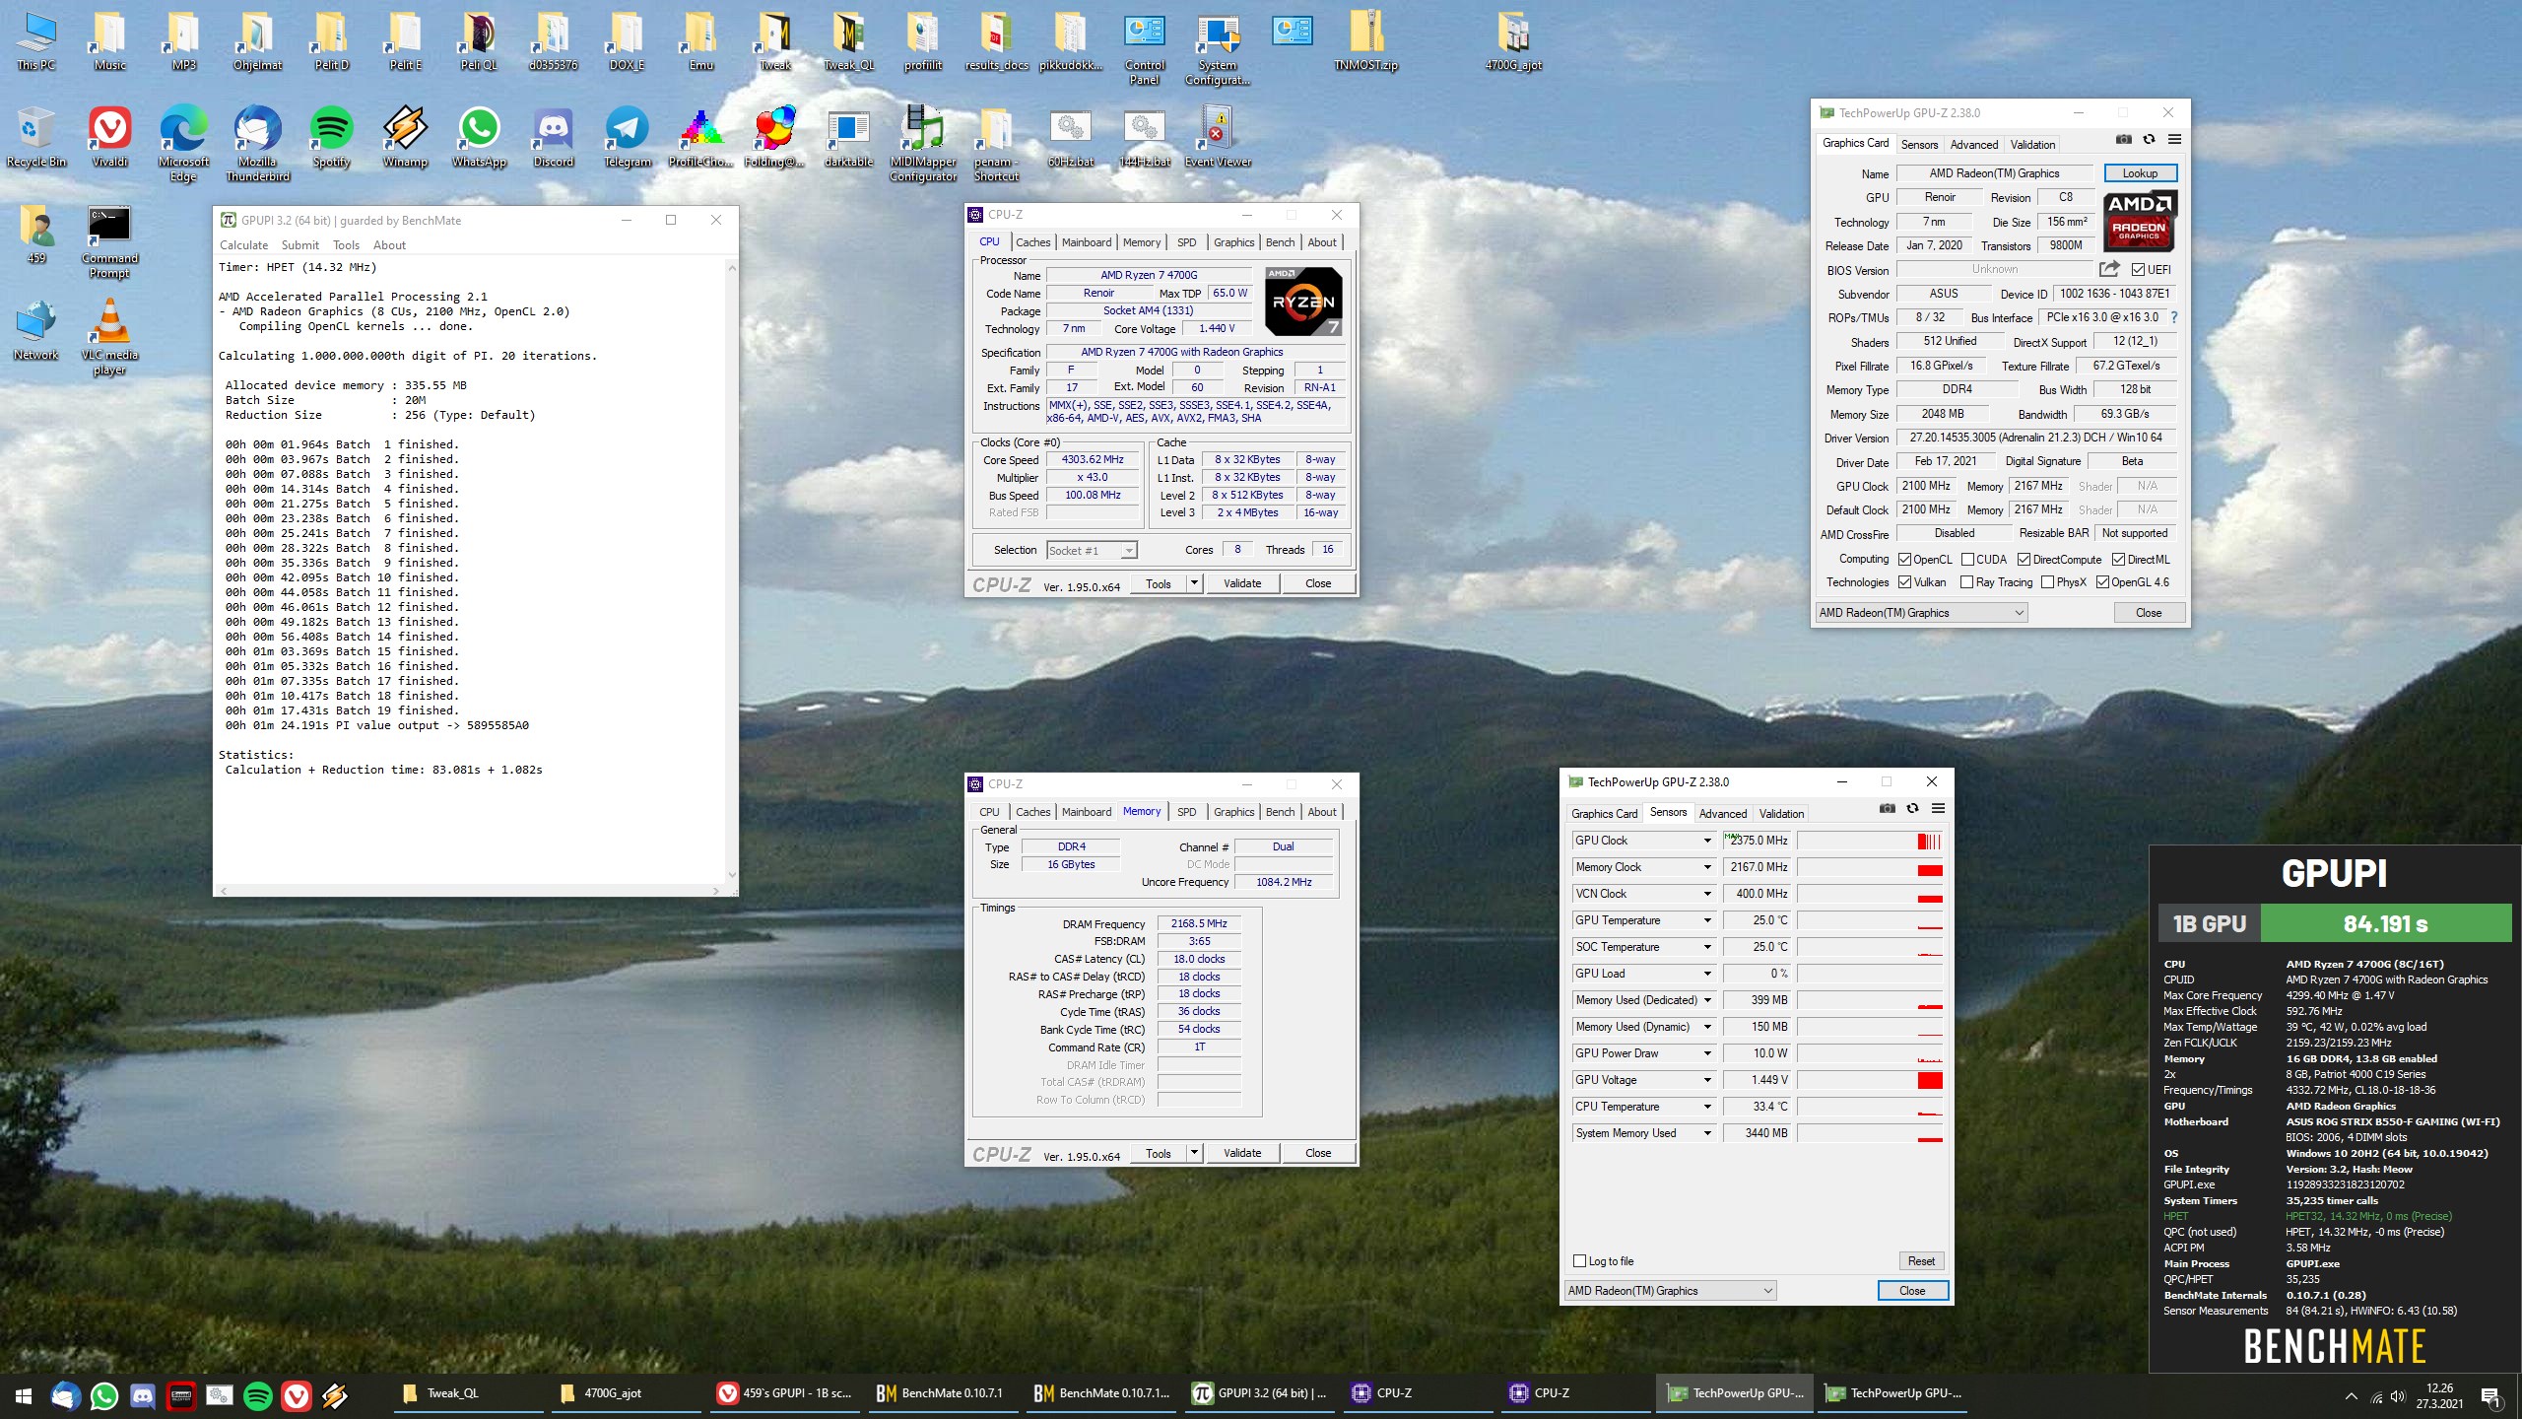This screenshot has height=1419, width=2522.
Task: Open the Recycle Bin
Action: (x=36, y=138)
